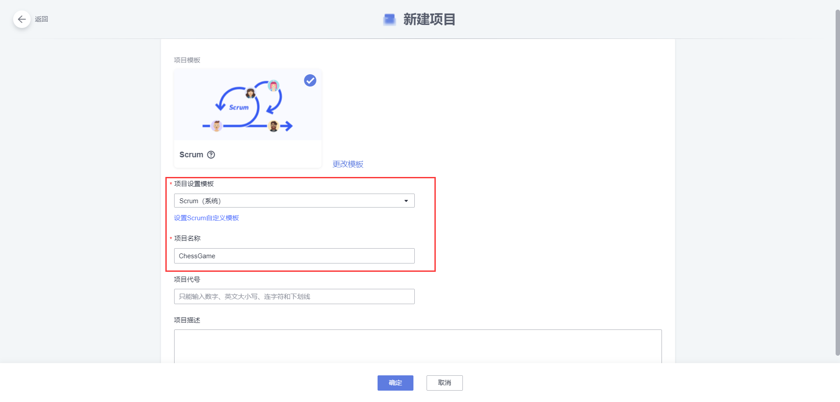Viewport: 840px width, 402px height.
Task: Expand the project settings template selector
Action: [x=294, y=201]
